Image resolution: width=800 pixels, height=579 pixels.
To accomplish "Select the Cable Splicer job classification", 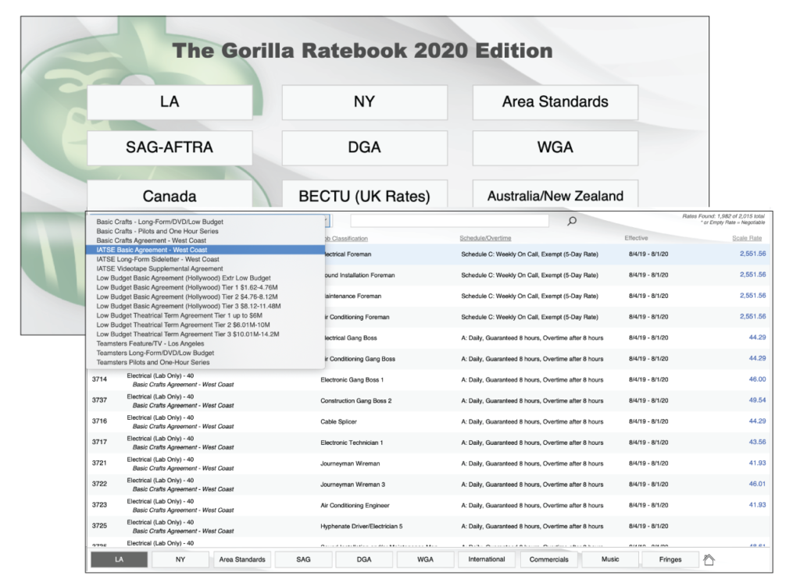I will click(339, 422).
